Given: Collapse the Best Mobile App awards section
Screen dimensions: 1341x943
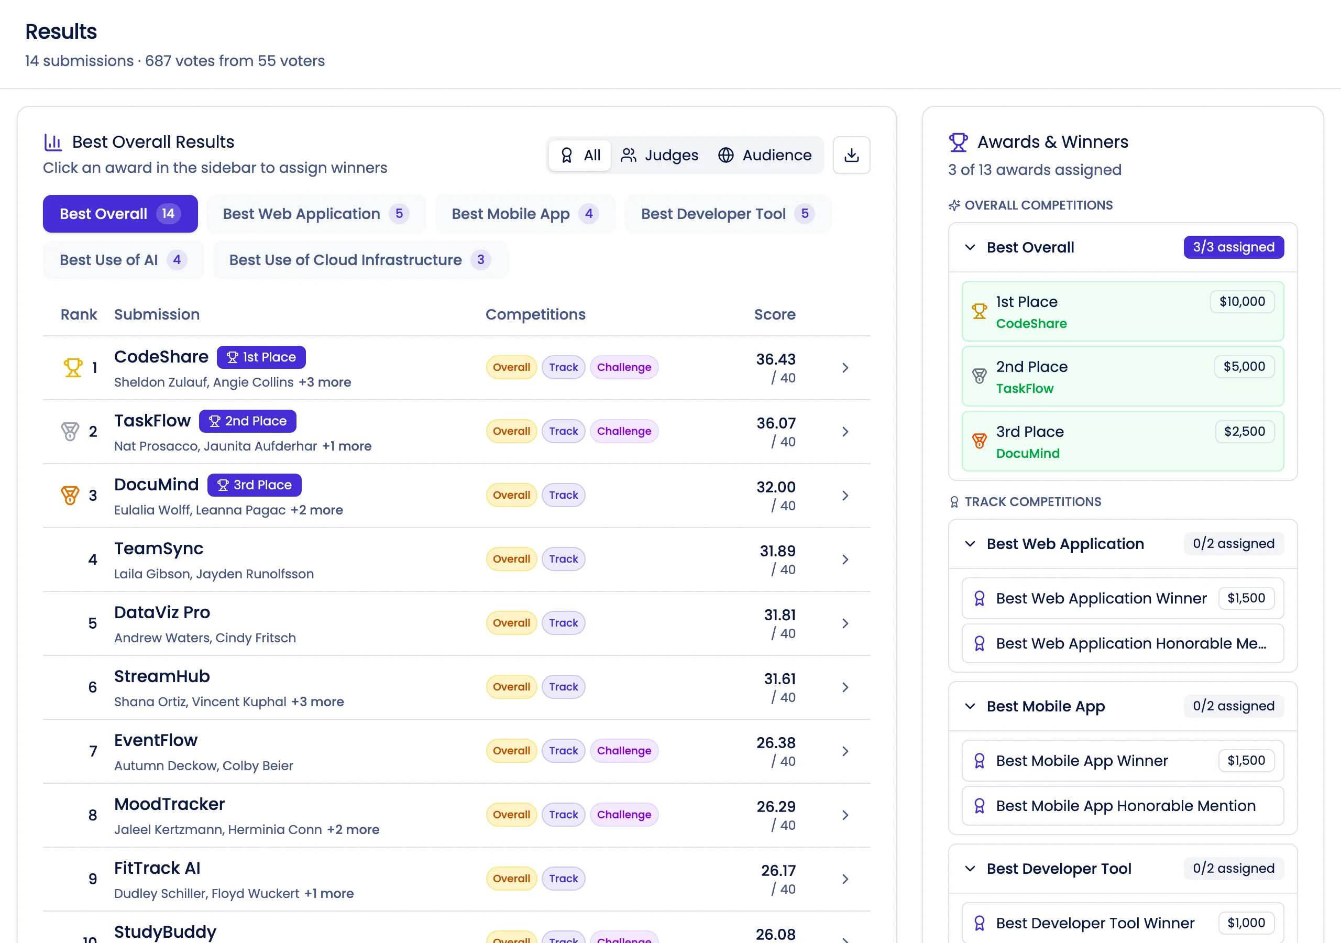Looking at the screenshot, I should point(970,706).
